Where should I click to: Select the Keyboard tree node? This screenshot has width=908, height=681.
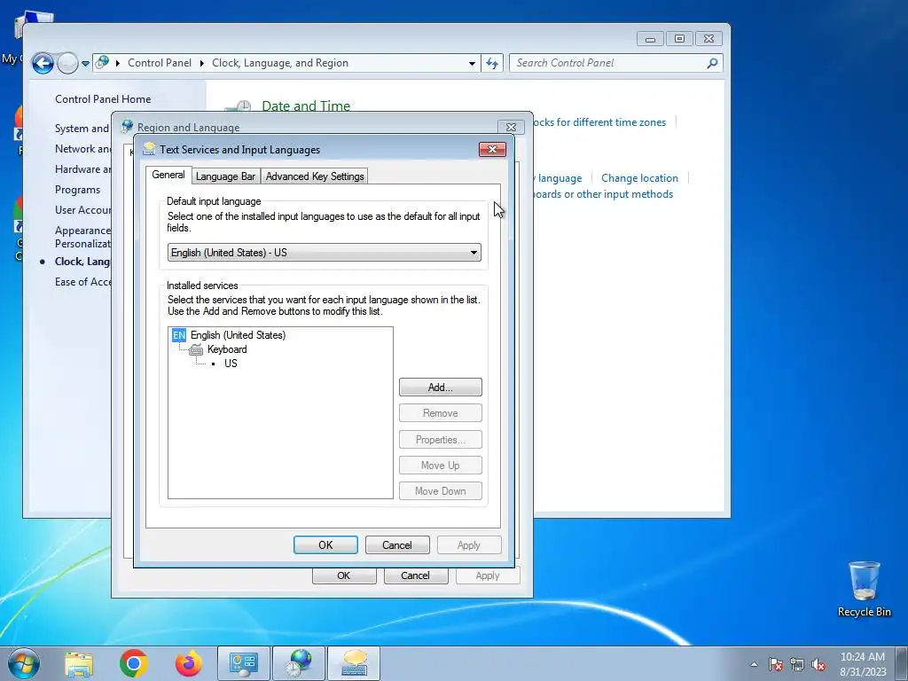click(x=227, y=349)
